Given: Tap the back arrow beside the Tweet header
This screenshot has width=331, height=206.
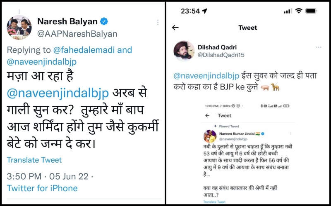Looking at the screenshot, I should [x=175, y=28].
